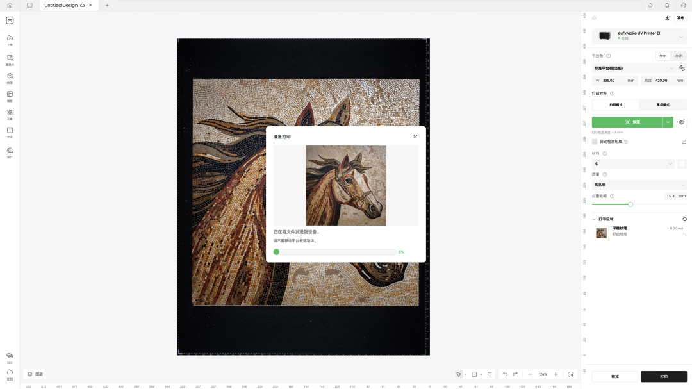Open the Elements (元素) sidebar tool
This screenshot has width=692, height=389.
tap(10, 114)
